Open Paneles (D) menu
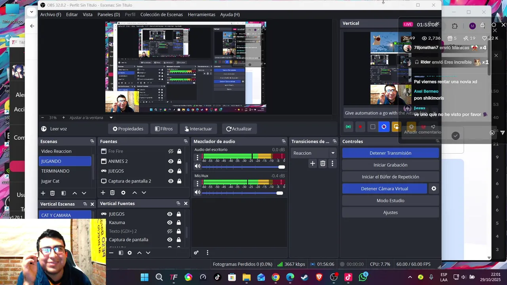The image size is (507, 285). (x=109, y=15)
